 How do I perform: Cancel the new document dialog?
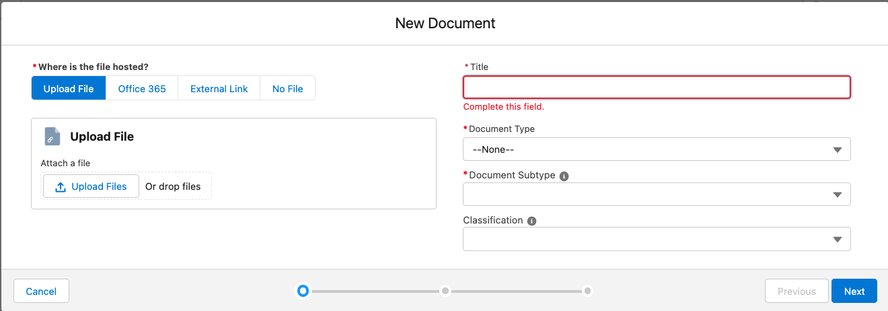pos(41,291)
